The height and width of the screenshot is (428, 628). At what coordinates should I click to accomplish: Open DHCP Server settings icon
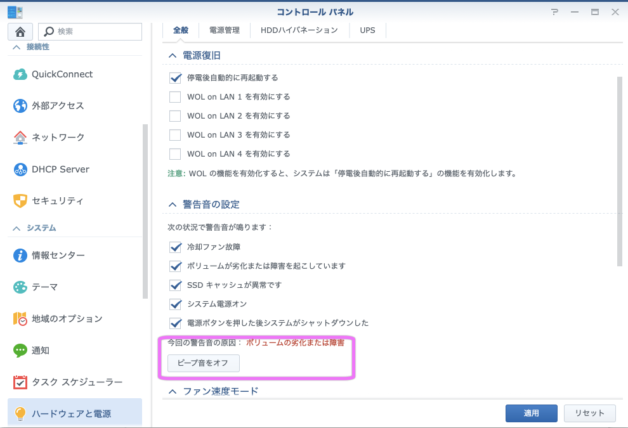click(x=20, y=169)
